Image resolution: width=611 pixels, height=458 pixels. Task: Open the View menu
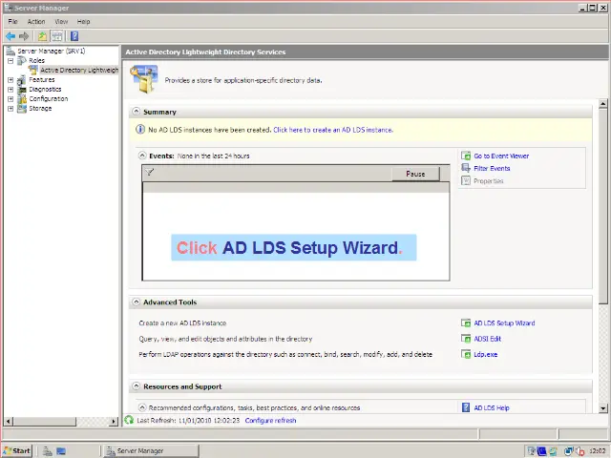(61, 21)
